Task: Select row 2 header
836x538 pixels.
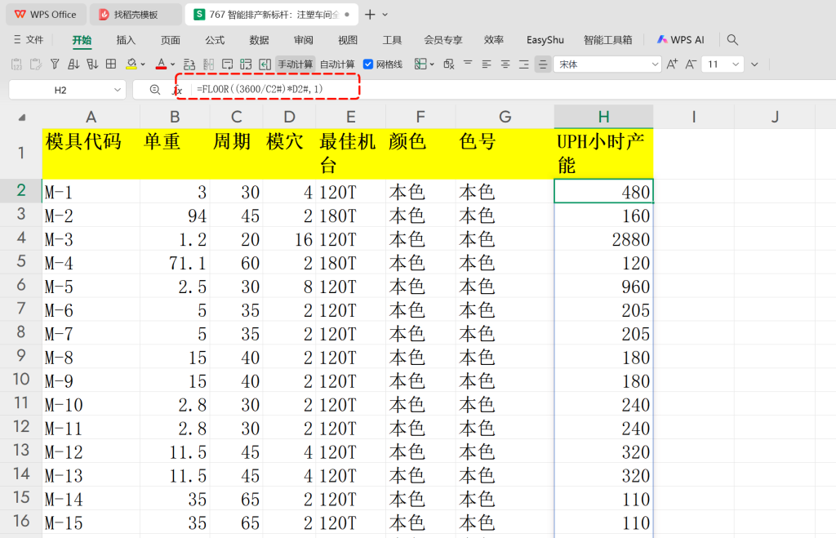Action: 20,190
